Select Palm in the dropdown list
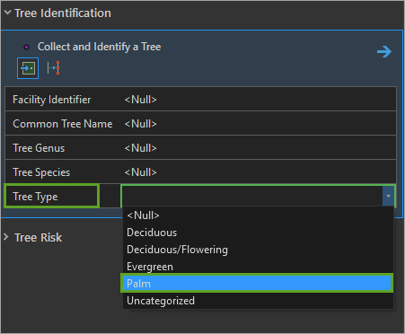405x334 pixels. point(257,283)
